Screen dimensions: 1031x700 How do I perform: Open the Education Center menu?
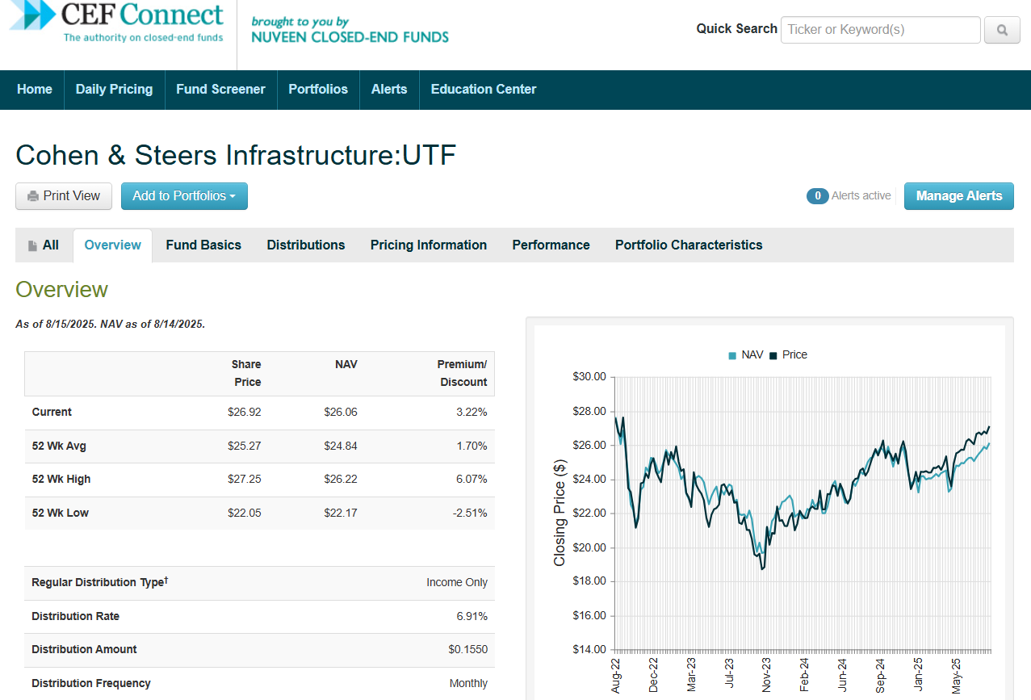[484, 90]
